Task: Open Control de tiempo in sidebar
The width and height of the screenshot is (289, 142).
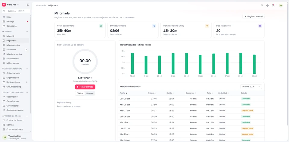Action: click(x=15, y=120)
